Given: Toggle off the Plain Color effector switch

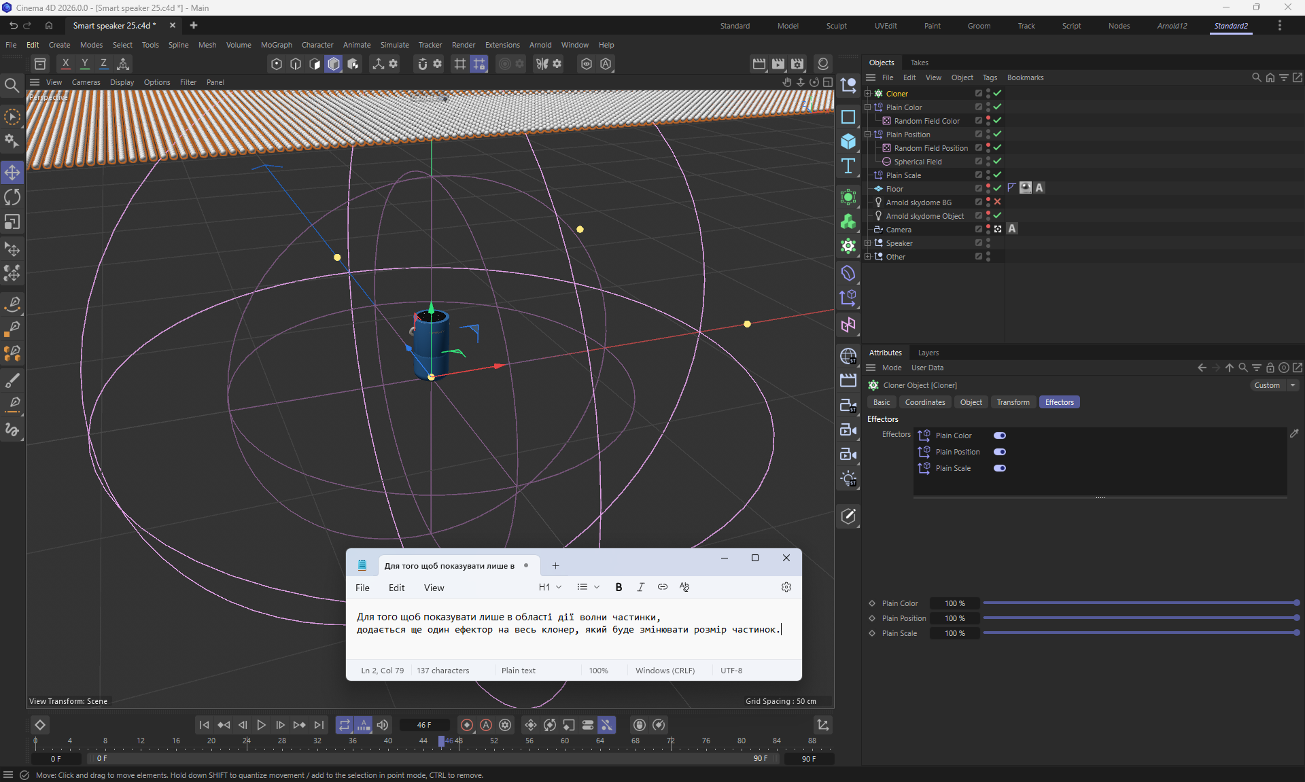Looking at the screenshot, I should [x=999, y=436].
